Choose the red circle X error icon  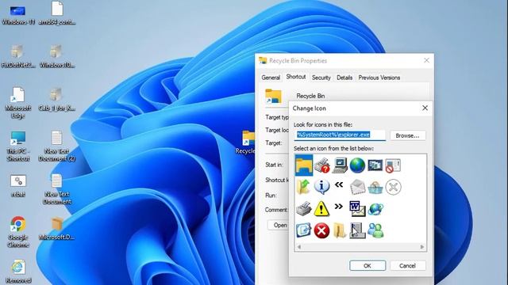(321, 230)
